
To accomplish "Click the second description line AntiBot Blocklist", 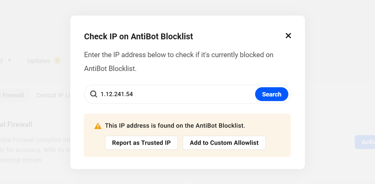I will click(x=110, y=69).
